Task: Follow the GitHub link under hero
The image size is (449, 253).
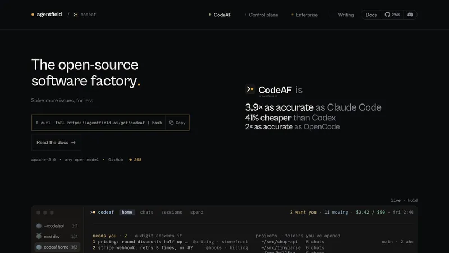Action: click(x=116, y=160)
